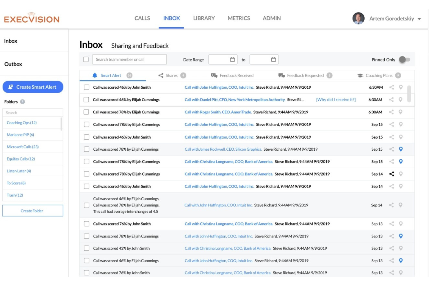Click the Why did I receive it link
Viewport: 429px width, 286px height.
pyautogui.click(x=336, y=100)
